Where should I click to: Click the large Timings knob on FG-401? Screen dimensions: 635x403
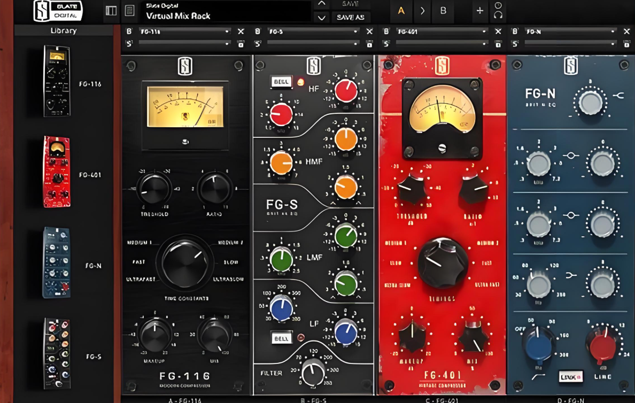coord(442,263)
